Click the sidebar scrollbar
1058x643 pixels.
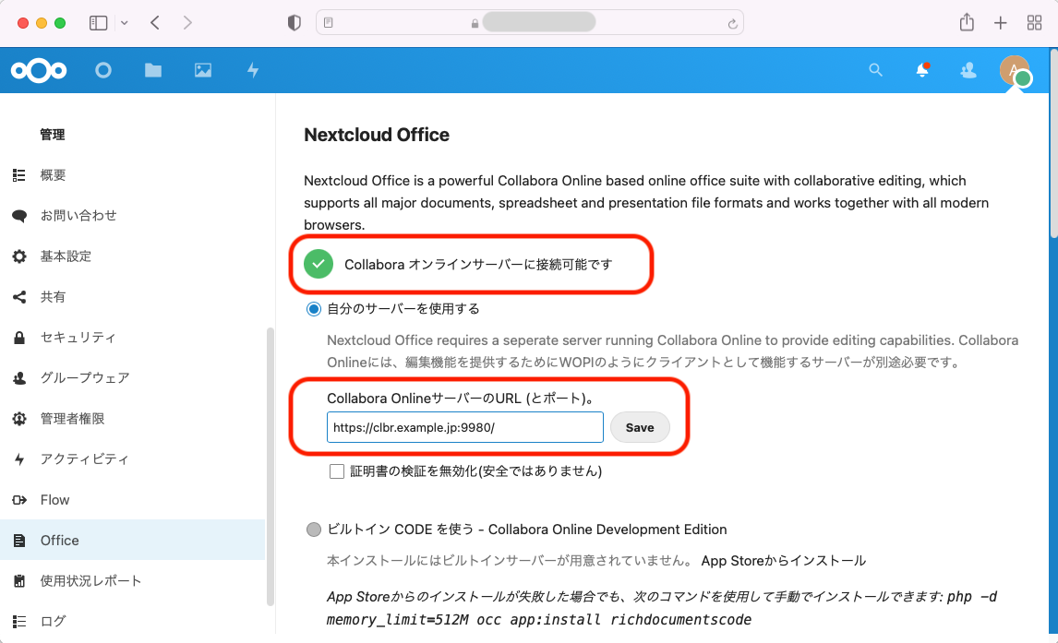[x=270, y=467]
